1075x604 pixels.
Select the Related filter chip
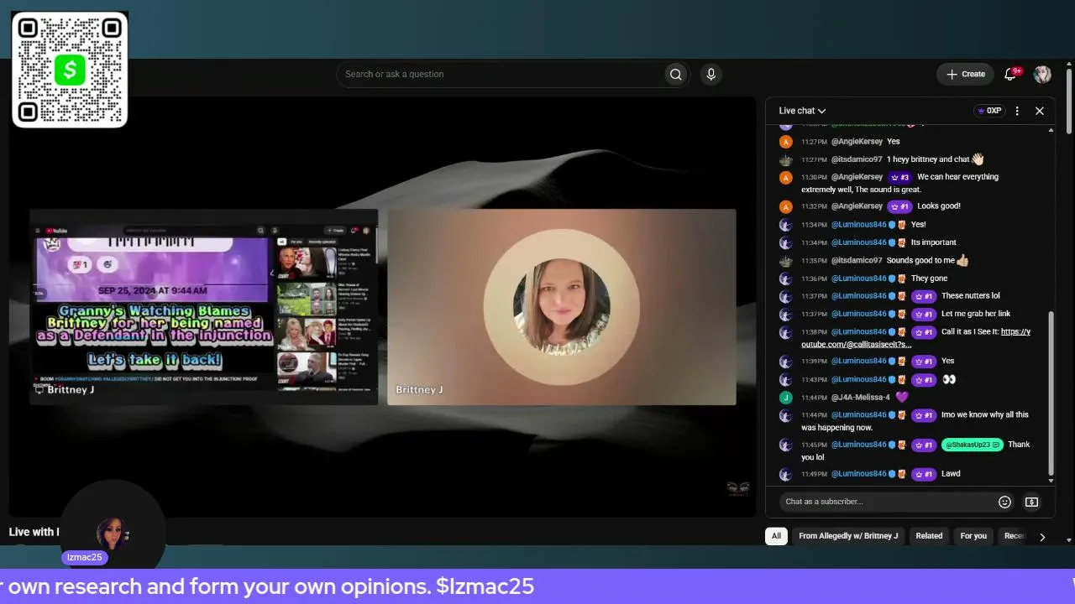929,536
